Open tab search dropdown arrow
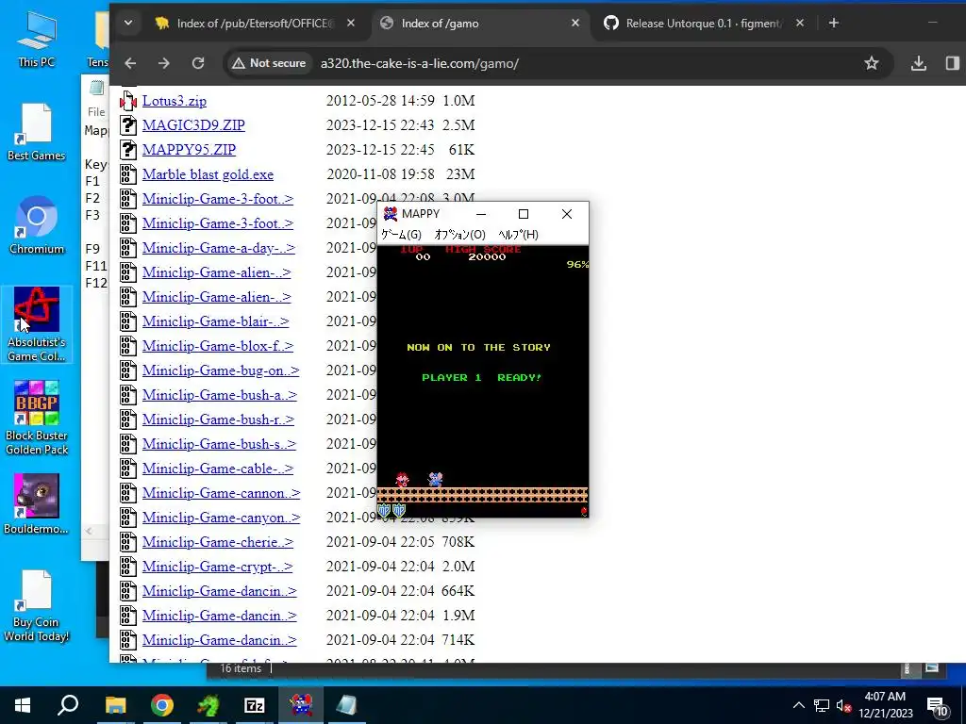The height and width of the screenshot is (724, 966). click(x=128, y=23)
